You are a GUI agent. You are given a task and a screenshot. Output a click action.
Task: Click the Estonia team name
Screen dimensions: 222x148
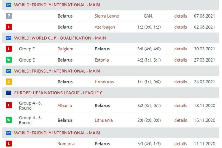102,60
